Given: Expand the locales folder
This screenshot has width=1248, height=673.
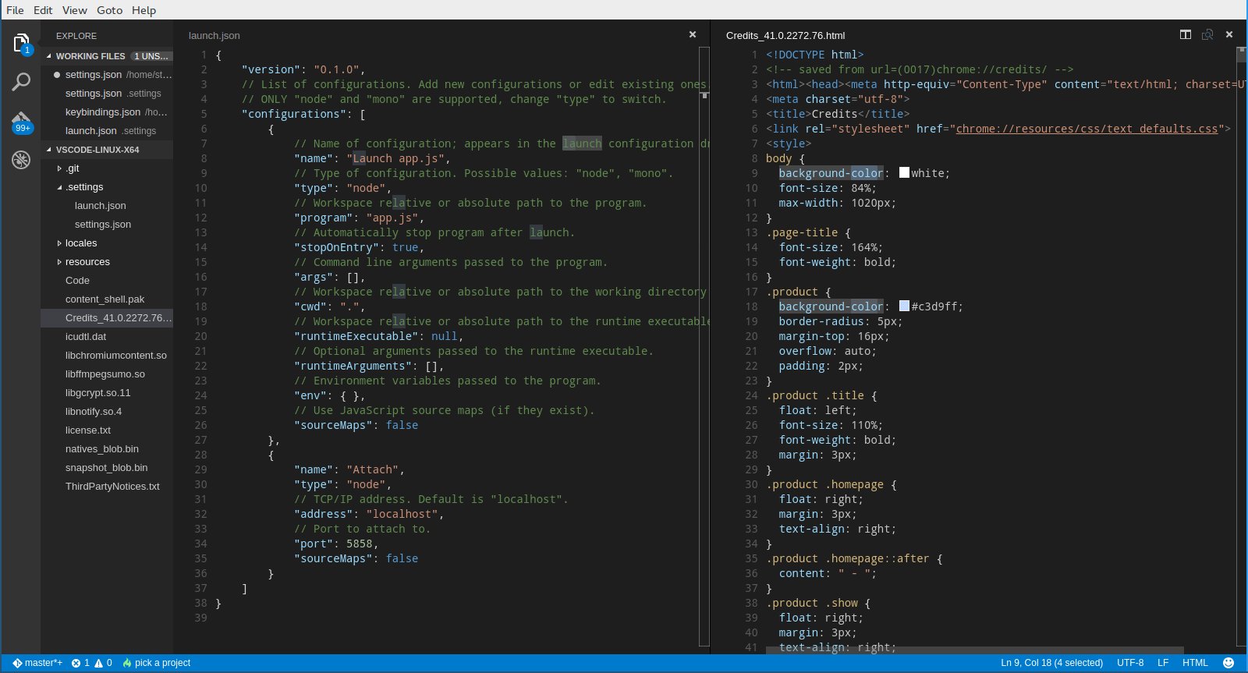Looking at the screenshot, I should [x=59, y=243].
